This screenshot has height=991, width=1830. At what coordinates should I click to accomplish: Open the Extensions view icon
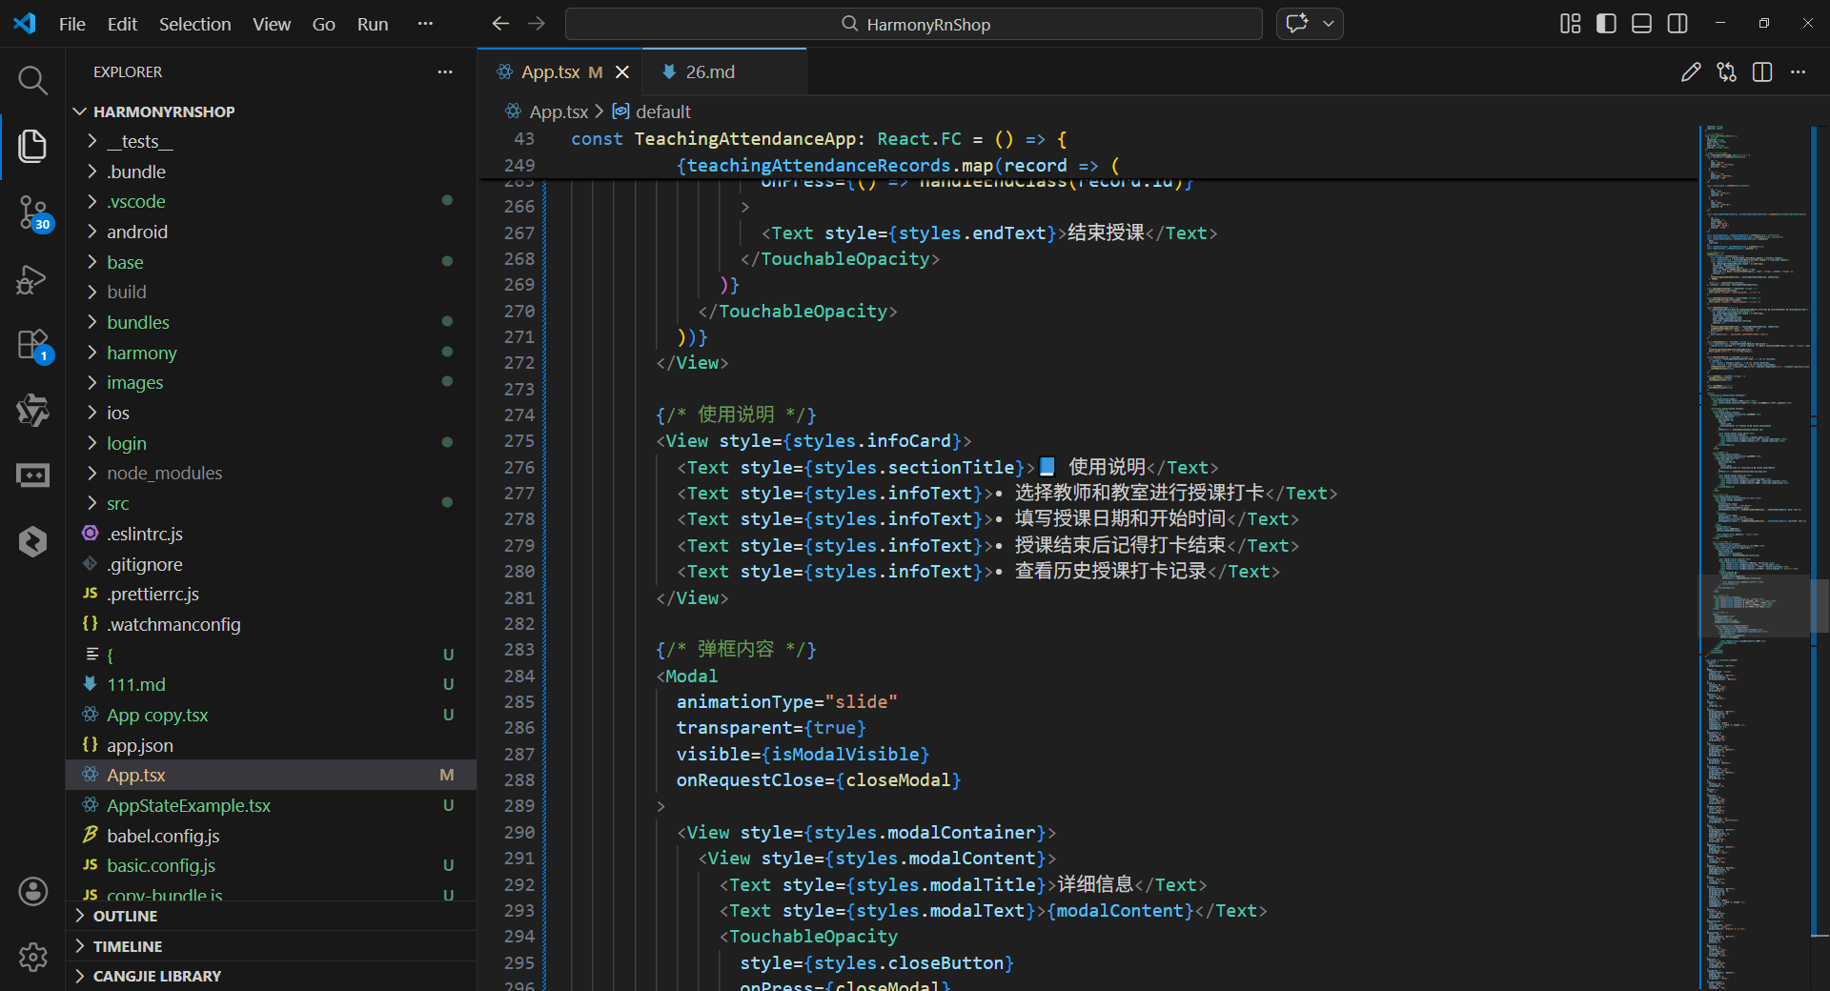pyautogui.click(x=32, y=345)
